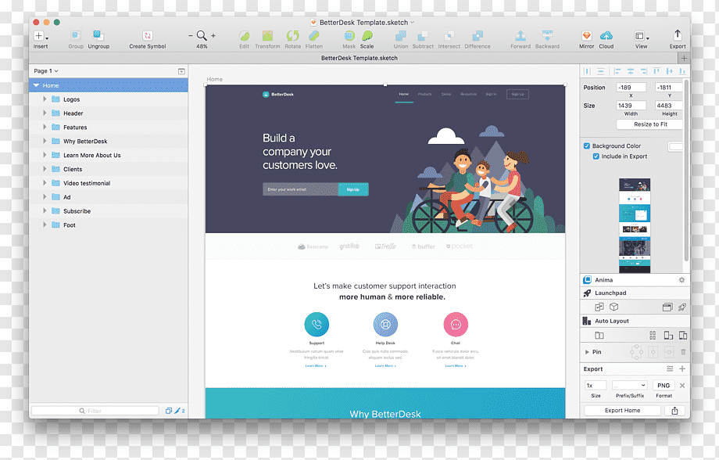The height and width of the screenshot is (460, 719).
Task: Click the Export Home button
Action: coord(622,411)
